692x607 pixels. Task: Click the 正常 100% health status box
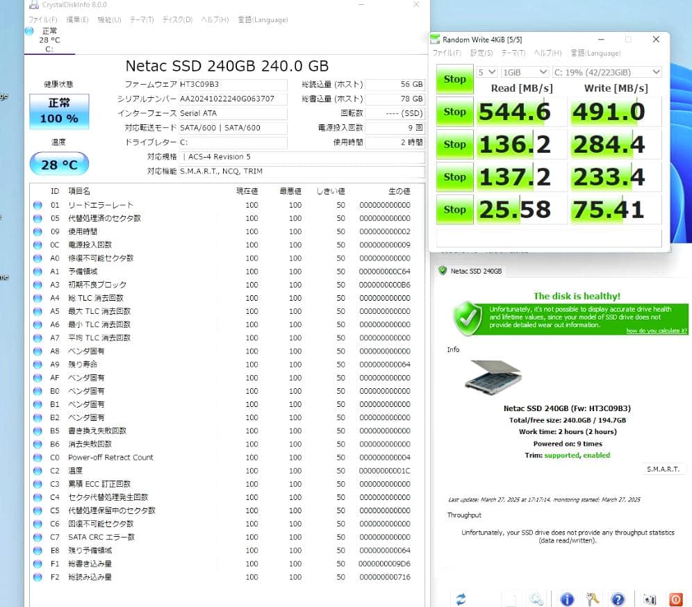(59, 111)
